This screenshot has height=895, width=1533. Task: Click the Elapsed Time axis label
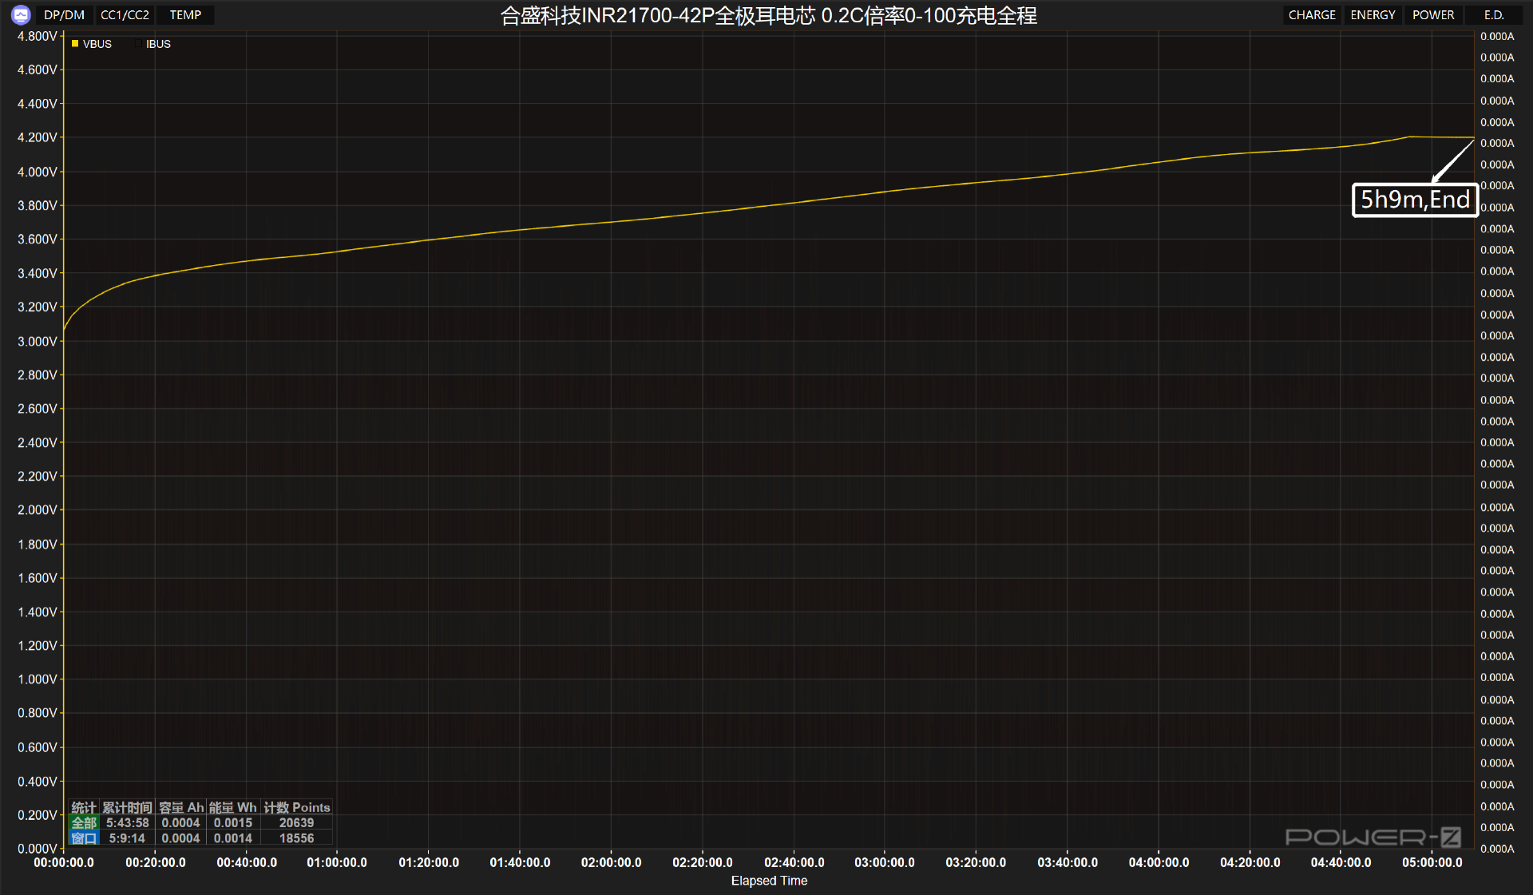click(x=769, y=881)
